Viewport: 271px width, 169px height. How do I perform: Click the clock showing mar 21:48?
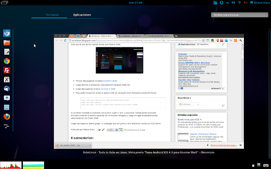[x=135, y=3]
